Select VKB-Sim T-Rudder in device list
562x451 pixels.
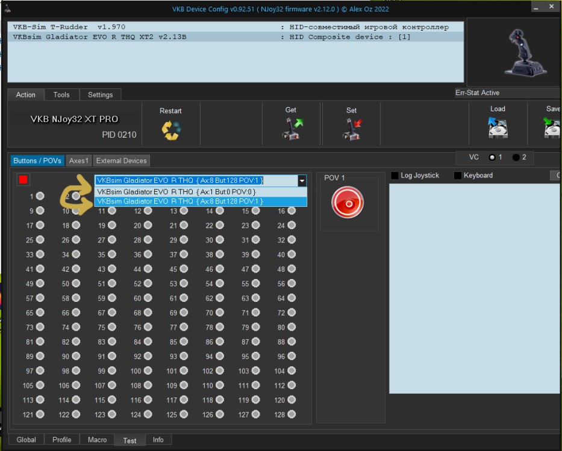tap(69, 27)
